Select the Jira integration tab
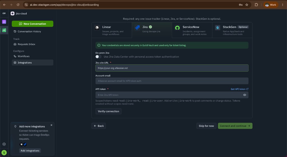Viewport: 287px width, 157px height. coord(152,30)
